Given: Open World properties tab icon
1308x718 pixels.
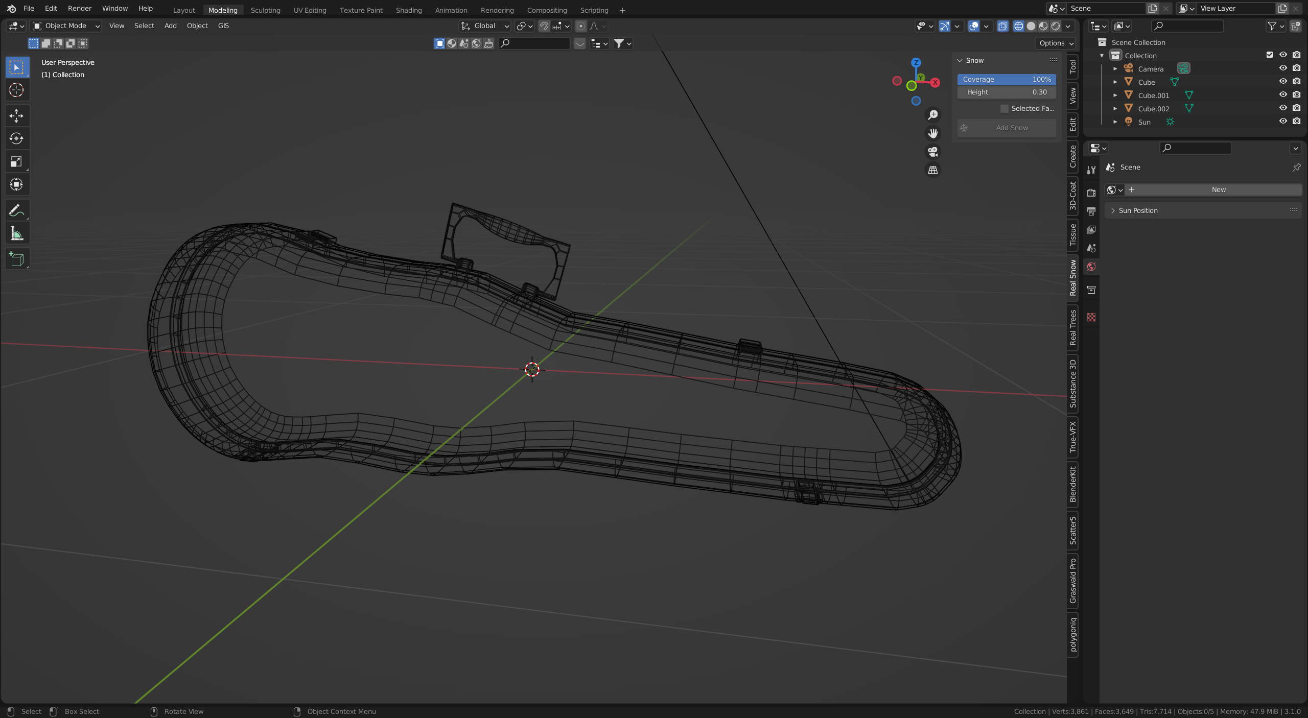Looking at the screenshot, I should [x=1091, y=267].
